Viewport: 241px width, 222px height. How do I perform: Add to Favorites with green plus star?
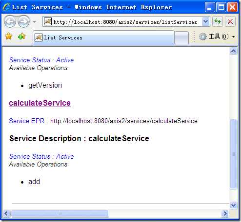pyautogui.click(x=21, y=36)
